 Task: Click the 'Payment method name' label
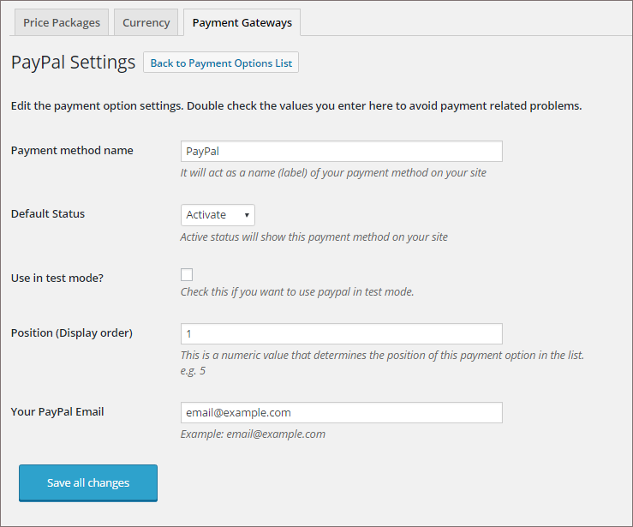72,151
